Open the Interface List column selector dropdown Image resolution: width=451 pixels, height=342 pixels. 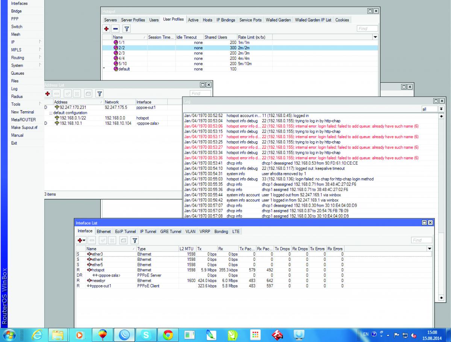pyautogui.click(x=430, y=249)
